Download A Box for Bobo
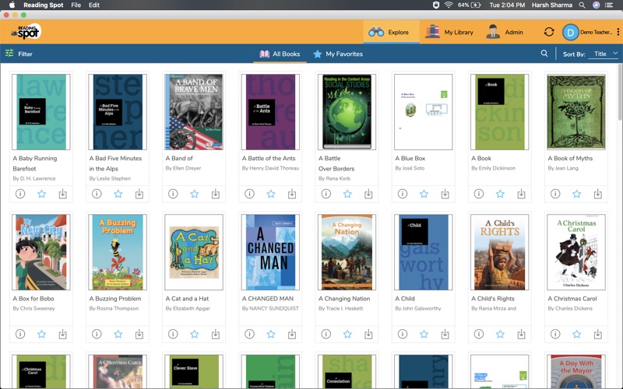Screen dimensions: 623x389 click(63, 334)
